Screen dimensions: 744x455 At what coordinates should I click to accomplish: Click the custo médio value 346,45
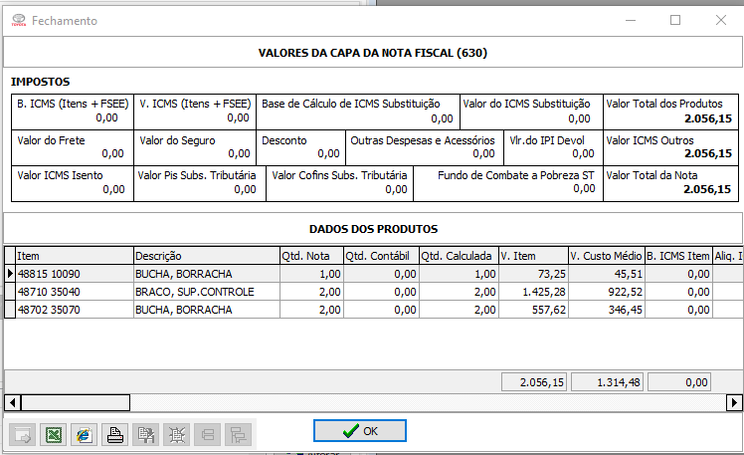tap(607, 310)
